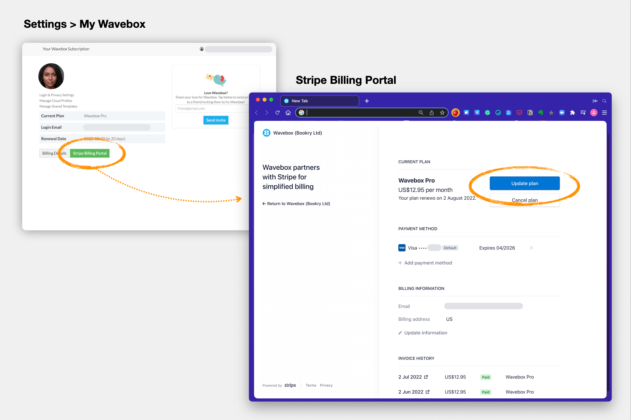This screenshot has height=420, width=631.
Task: Click the Cancel plan button
Action: tap(525, 200)
